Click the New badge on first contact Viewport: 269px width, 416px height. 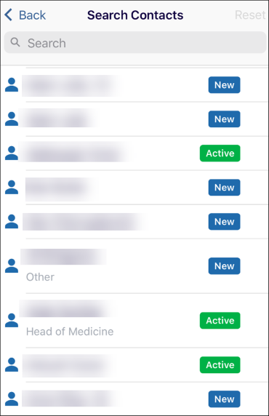tap(224, 85)
